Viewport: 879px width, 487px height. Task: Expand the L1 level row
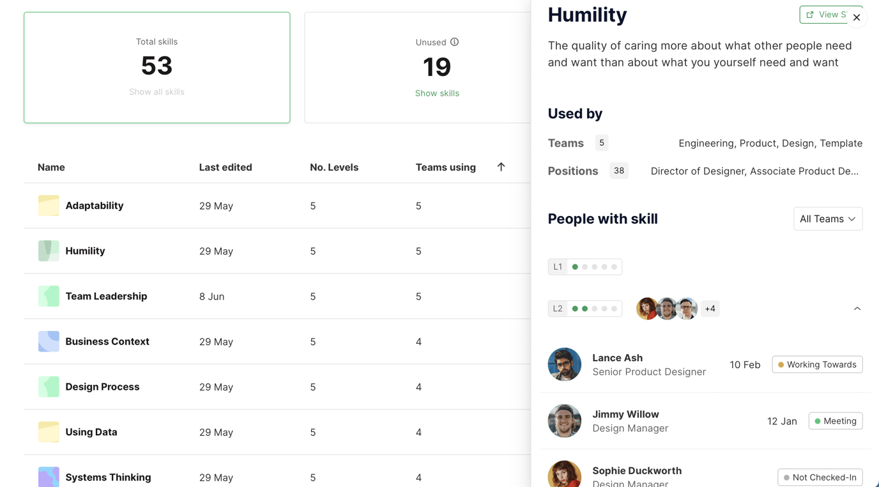(585, 267)
